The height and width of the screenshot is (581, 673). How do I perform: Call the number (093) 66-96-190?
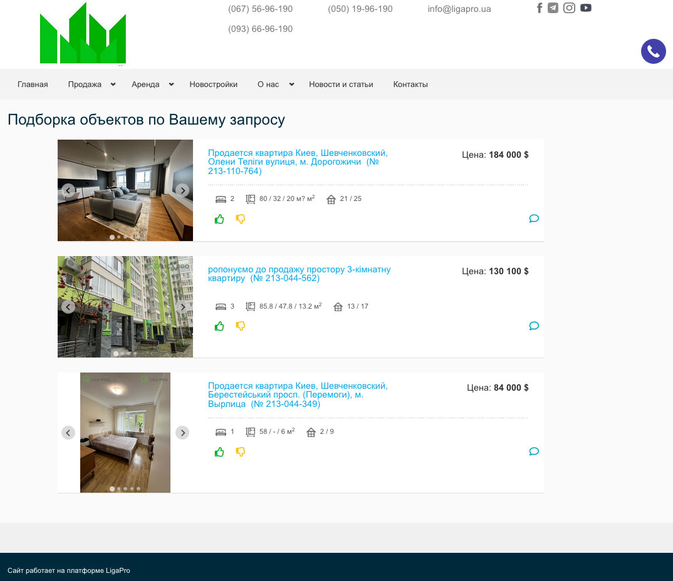point(260,29)
